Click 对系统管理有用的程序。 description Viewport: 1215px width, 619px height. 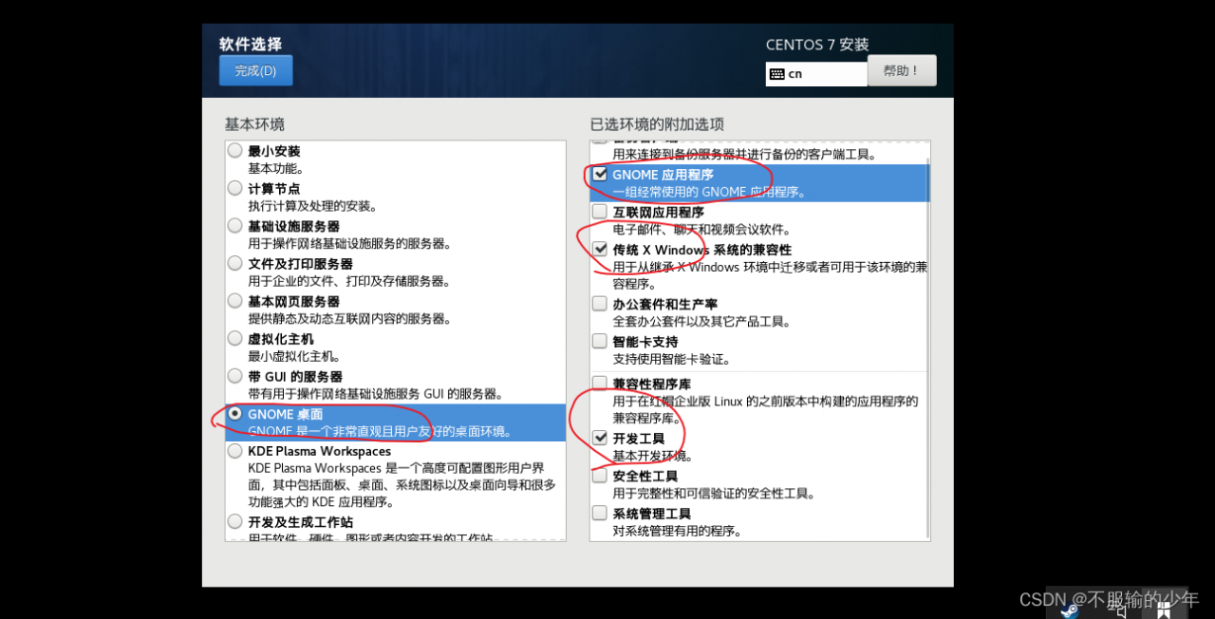point(677,531)
